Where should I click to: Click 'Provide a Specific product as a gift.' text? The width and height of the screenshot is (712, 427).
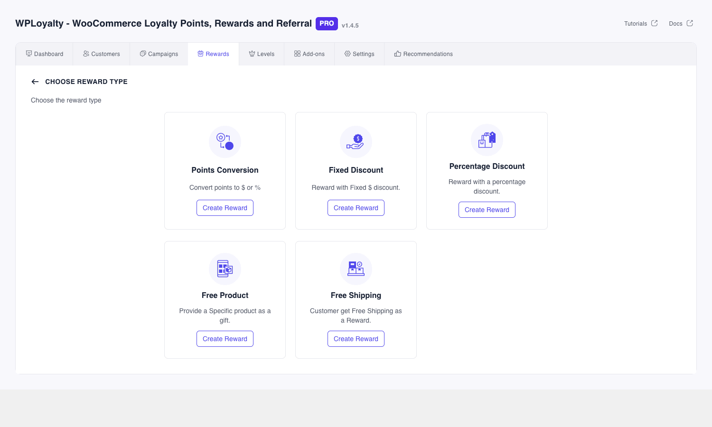[225, 316]
